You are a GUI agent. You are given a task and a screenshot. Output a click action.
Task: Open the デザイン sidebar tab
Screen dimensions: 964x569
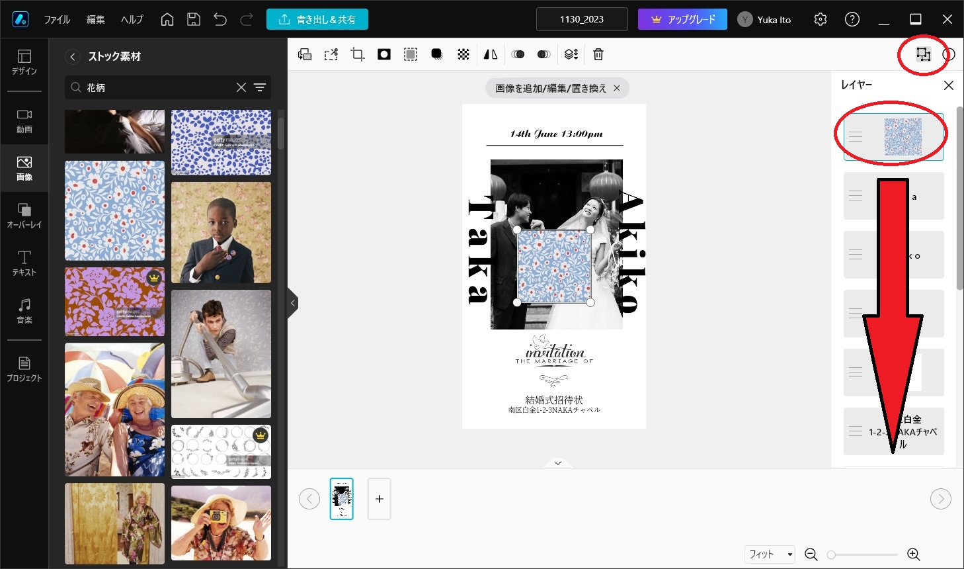[x=24, y=62]
